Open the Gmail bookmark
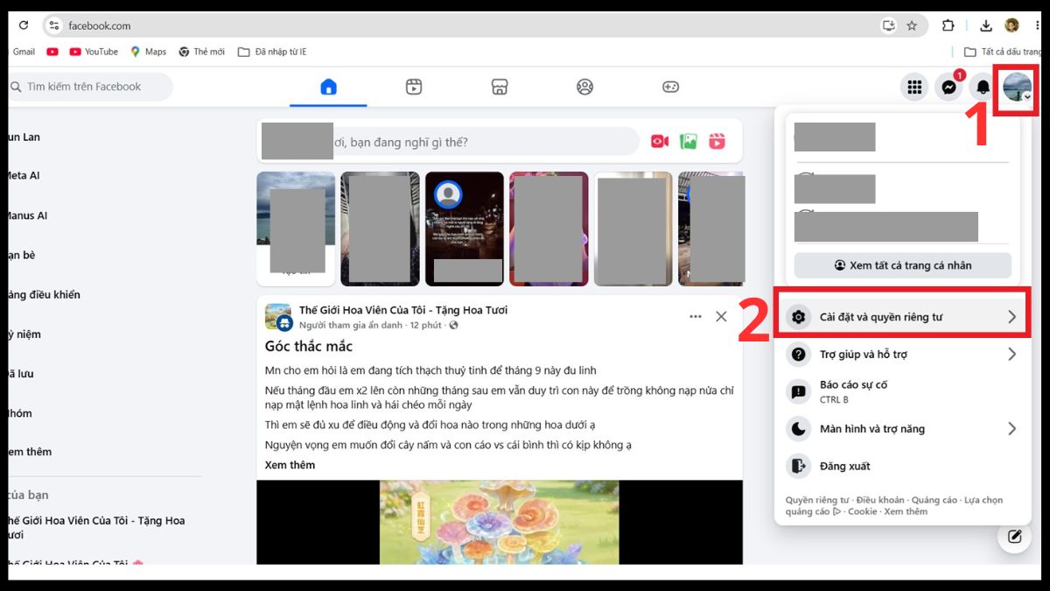The width and height of the screenshot is (1050, 591). 24,52
